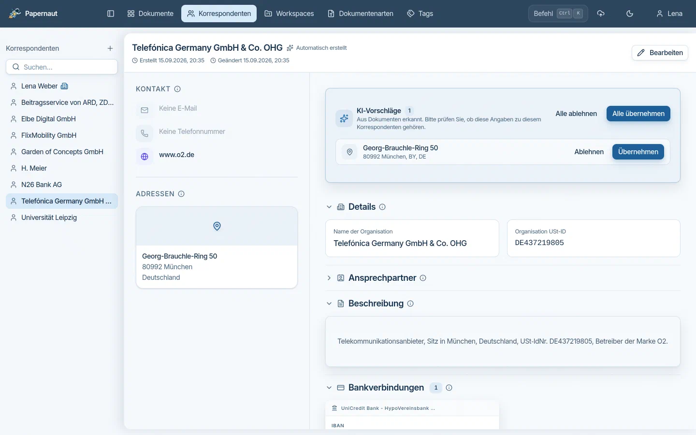Click the clock icon before Erstellt date
Viewport: 696px width, 435px height.
click(135, 60)
